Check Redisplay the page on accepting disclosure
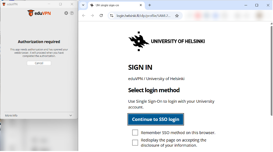Image resolution: width=273 pixels, height=152 pixels. pos(135,143)
